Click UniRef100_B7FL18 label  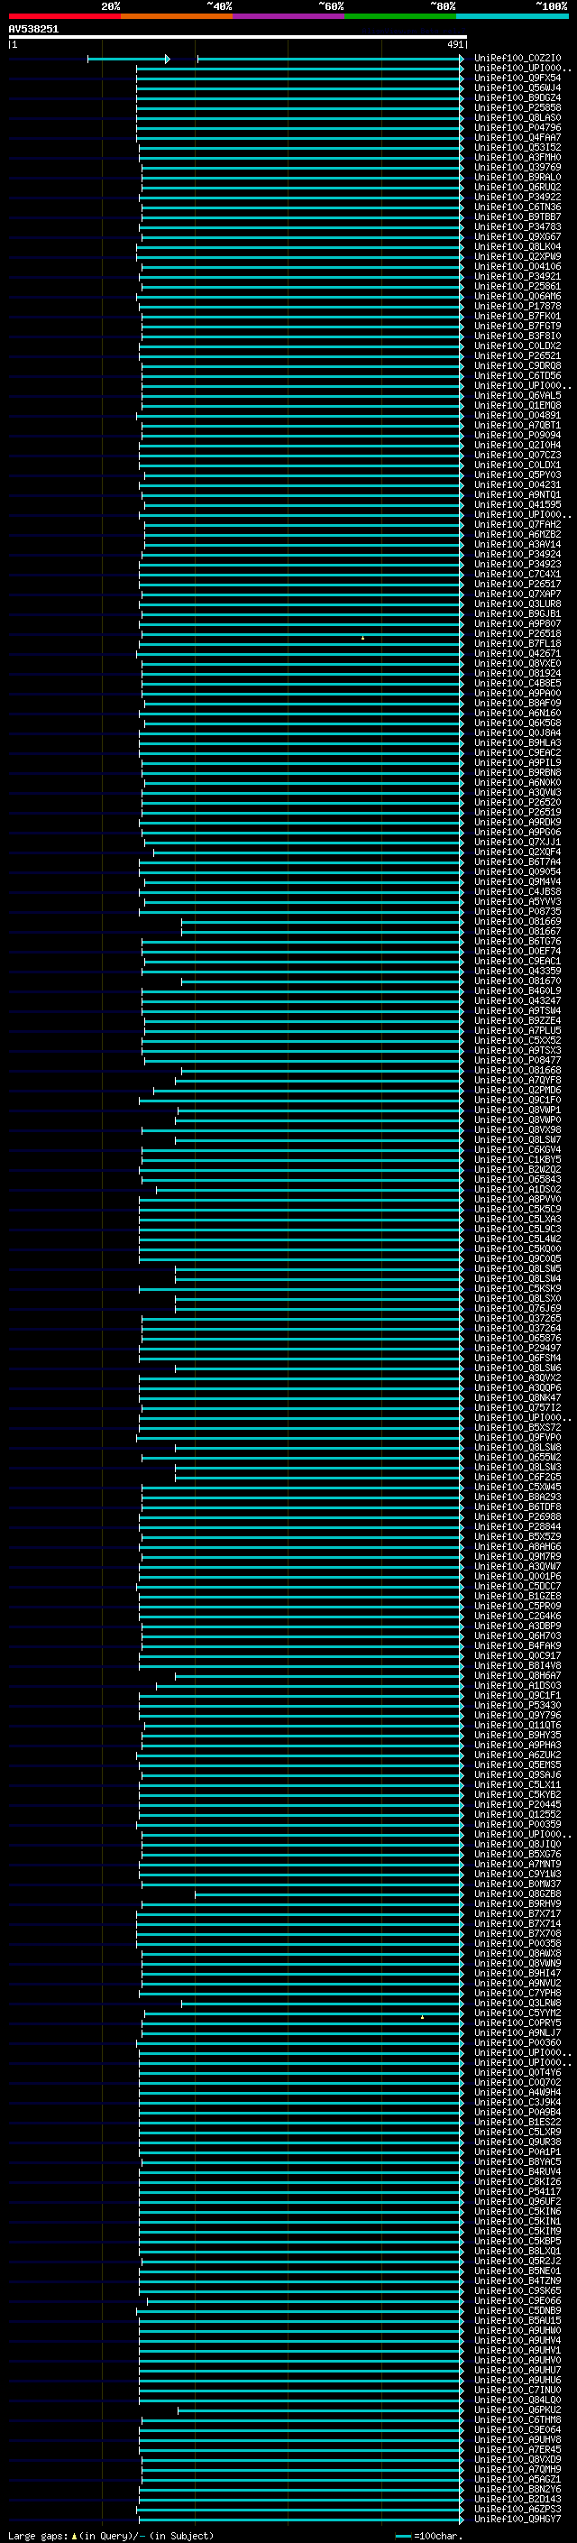[517, 644]
